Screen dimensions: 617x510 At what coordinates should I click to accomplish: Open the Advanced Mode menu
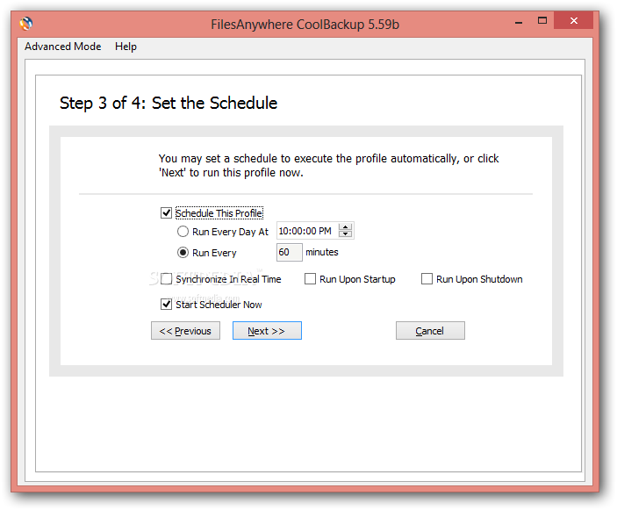63,47
